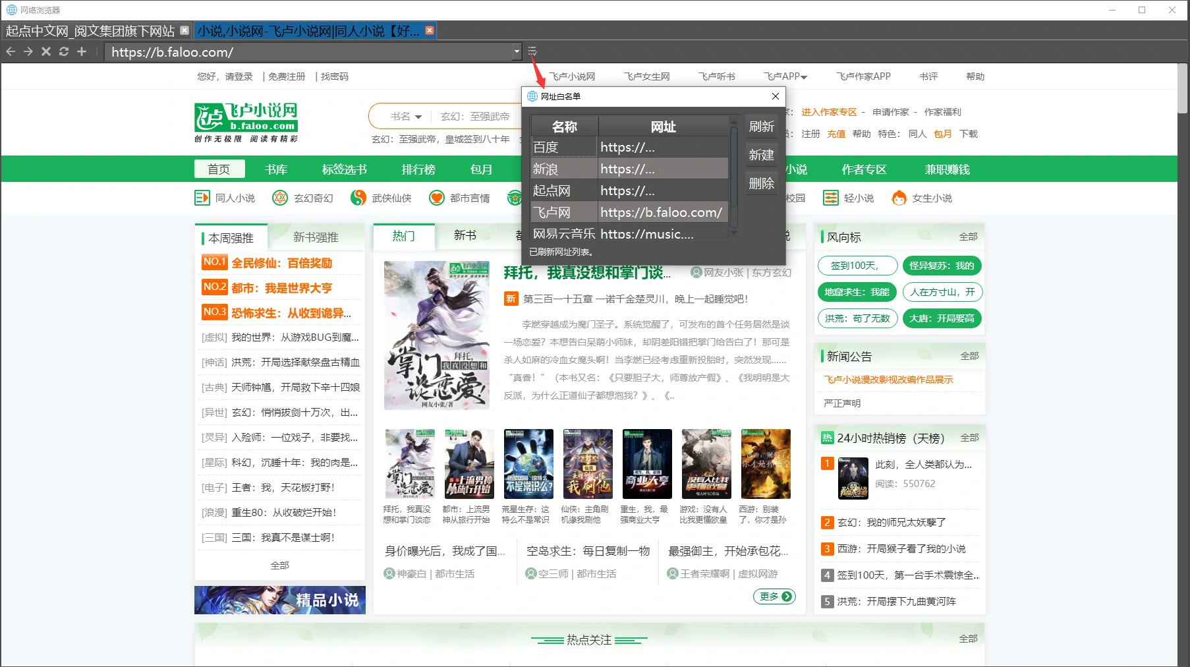This screenshot has height=667, width=1190.
Task: Click 删除 button in whitelist dialog
Action: pyautogui.click(x=761, y=183)
